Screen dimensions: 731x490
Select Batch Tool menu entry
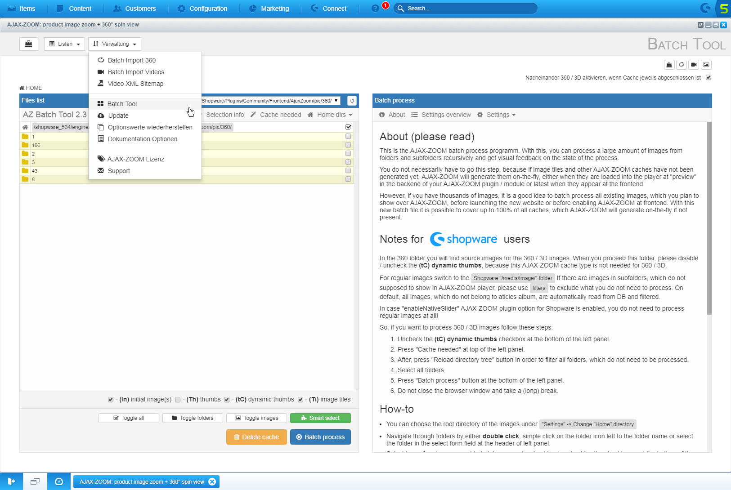145,104
